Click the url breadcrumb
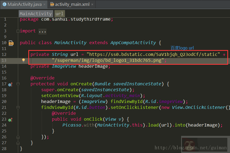The height and width of the screenshot is (153, 230). (59, 14)
